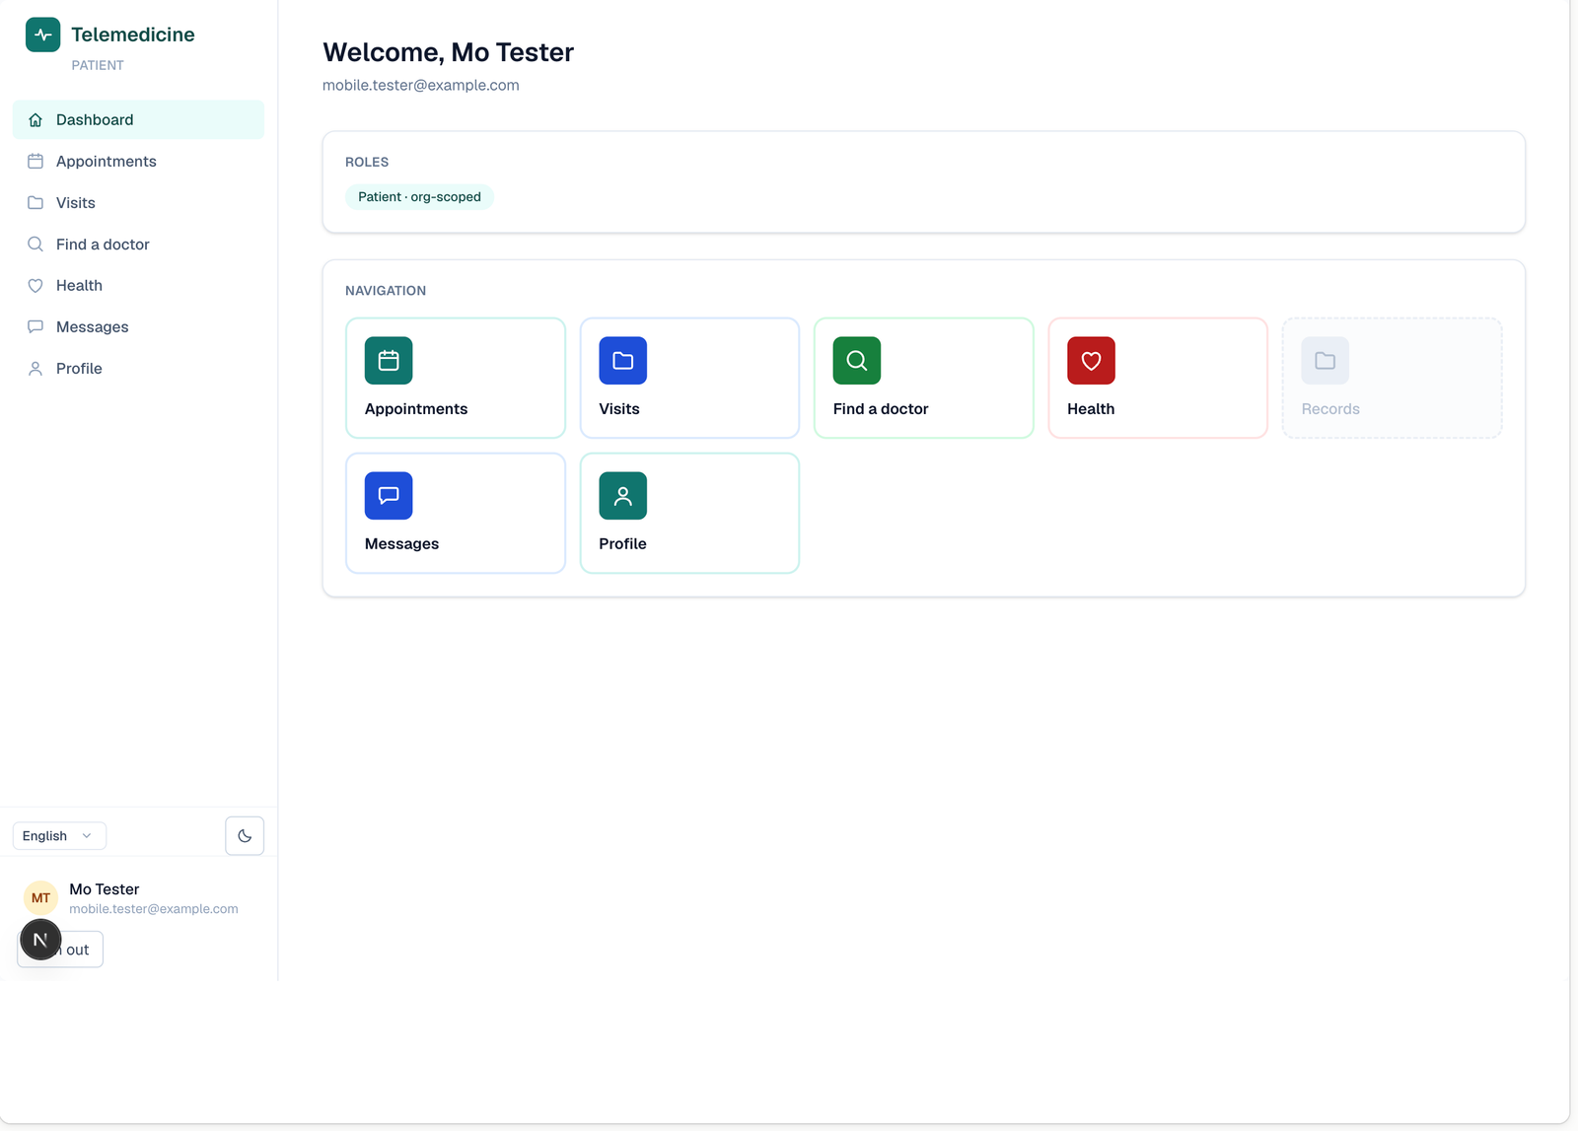Click the round N Next.js dev badge
Image resolution: width=1578 pixels, height=1131 pixels.
coord(40,940)
